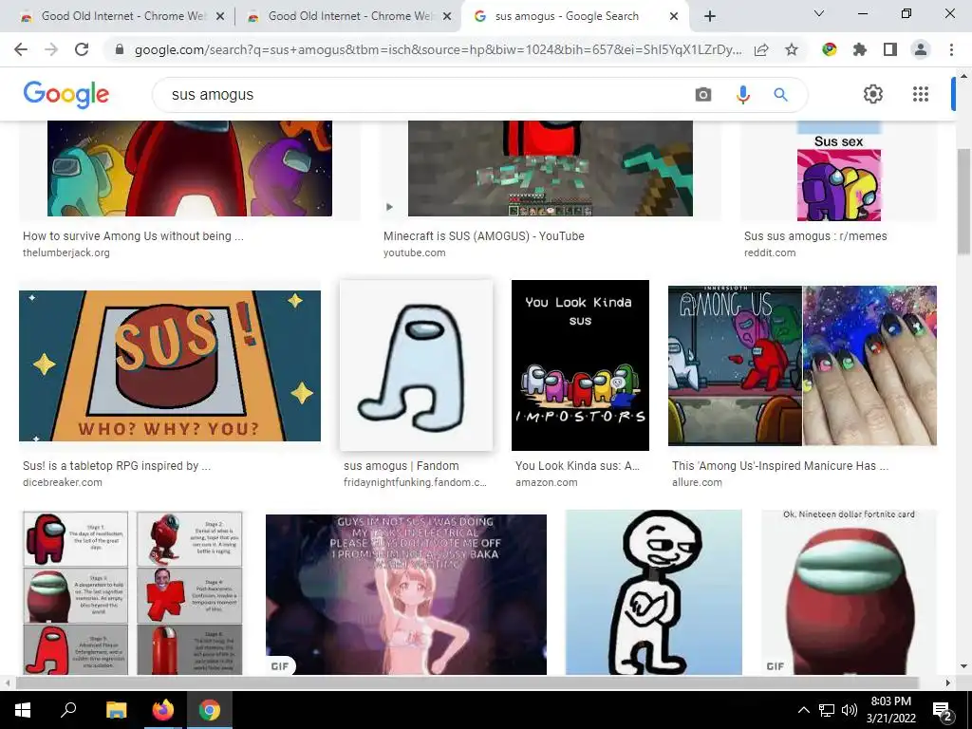
Task: Open the Extensions puzzle menu
Action: point(860,49)
